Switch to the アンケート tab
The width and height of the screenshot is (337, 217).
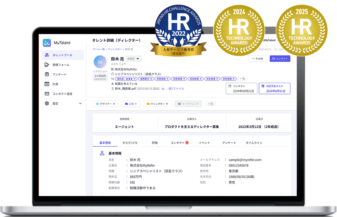click(x=229, y=143)
